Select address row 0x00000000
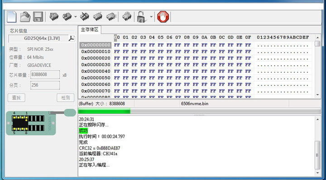 pos(96,45)
